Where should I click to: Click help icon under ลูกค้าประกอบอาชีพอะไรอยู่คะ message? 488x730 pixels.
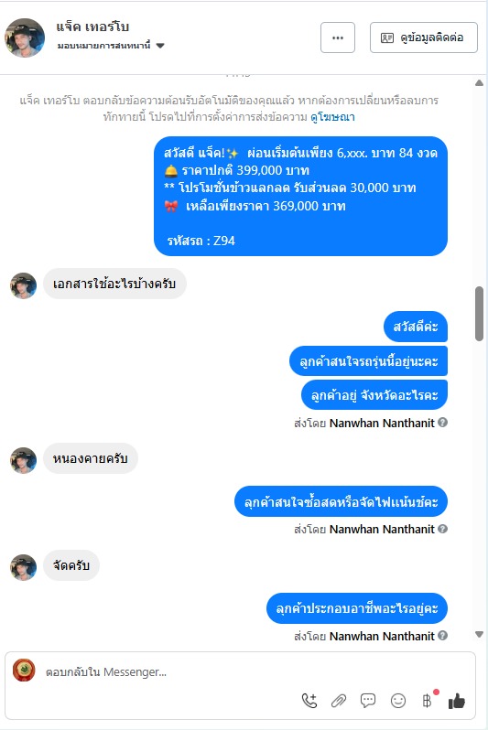[443, 635]
